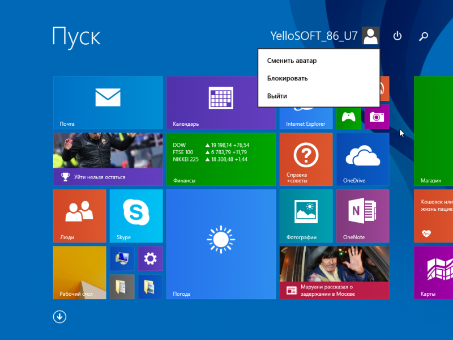The image size is (453, 340).
Task: Click the YelloSOFT_86_U7 account name
Action: pos(314,36)
